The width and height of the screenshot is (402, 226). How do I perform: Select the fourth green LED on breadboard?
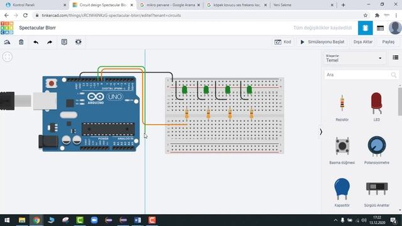click(x=249, y=90)
